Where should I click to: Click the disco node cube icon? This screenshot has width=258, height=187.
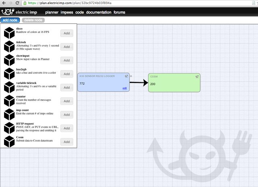[x=9, y=33]
